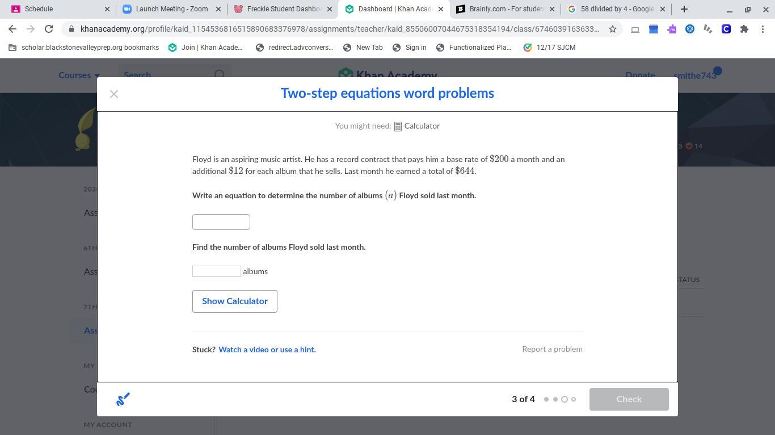This screenshot has height=435, width=775.
Task: Click the Khan Academy logo in header
Action: coord(387,75)
